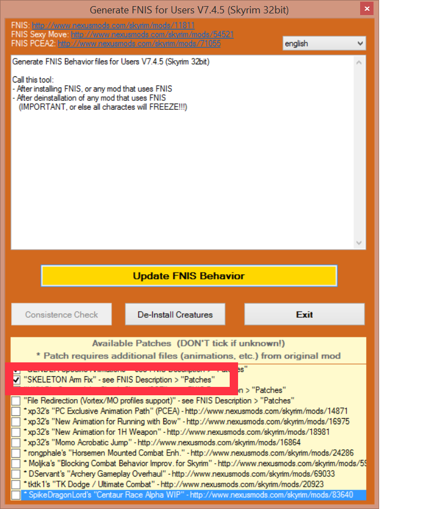Click the line 'After deinstallation of any mod that uses FNIS'
446x509 pixels.
(x=89, y=98)
